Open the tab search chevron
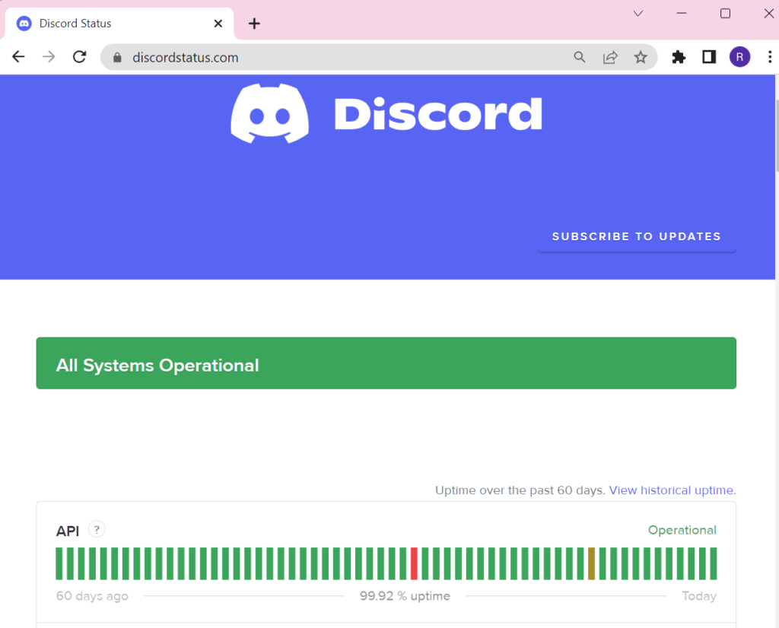 point(638,14)
